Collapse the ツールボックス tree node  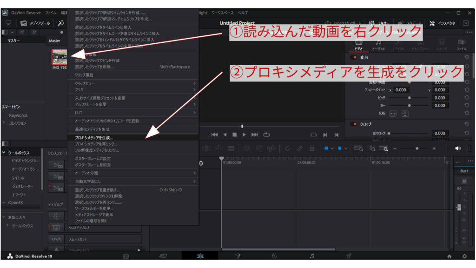4,153
